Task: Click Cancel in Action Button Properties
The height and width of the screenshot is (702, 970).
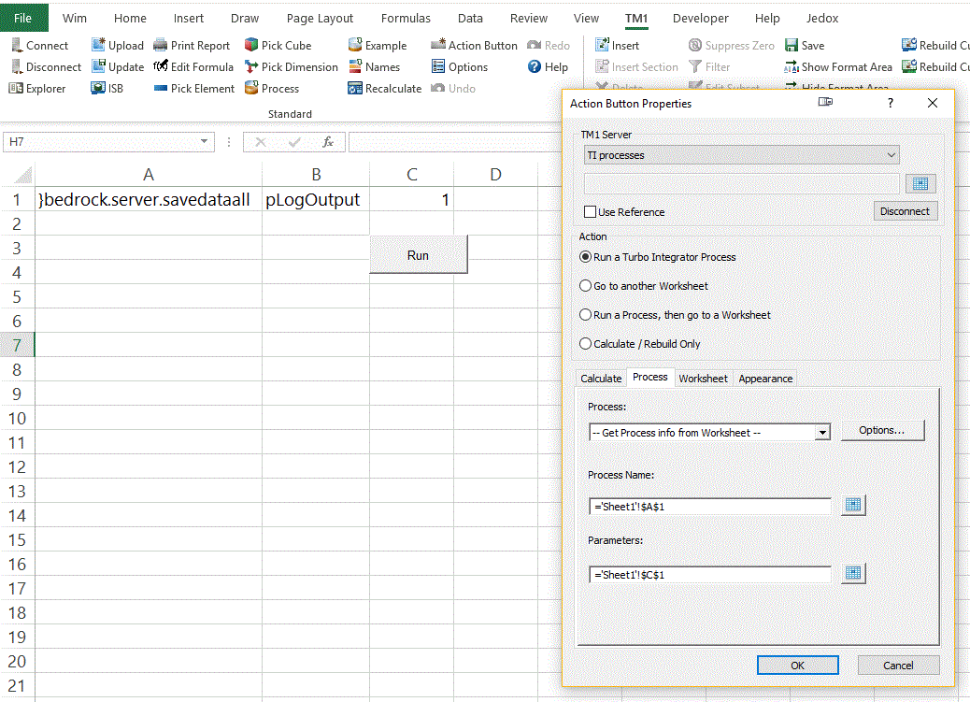Action: point(898,665)
